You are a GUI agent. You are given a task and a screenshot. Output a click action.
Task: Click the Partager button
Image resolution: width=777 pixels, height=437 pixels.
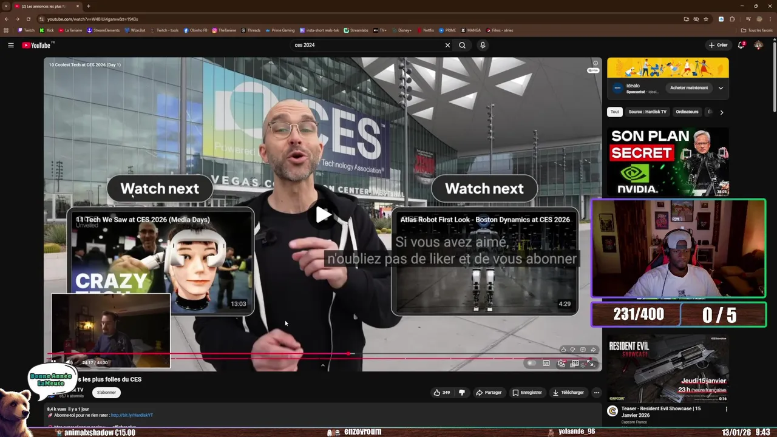489,393
